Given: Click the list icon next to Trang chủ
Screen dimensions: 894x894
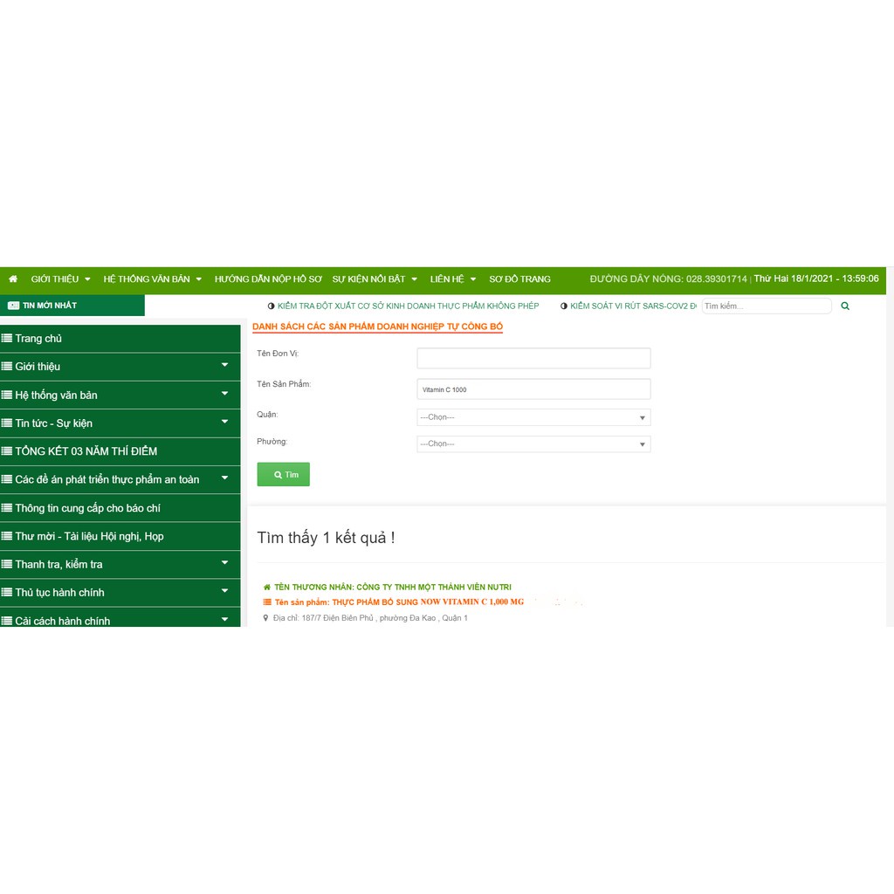Looking at the screenshot, I should pyautogui.click(x=7, y=339).
